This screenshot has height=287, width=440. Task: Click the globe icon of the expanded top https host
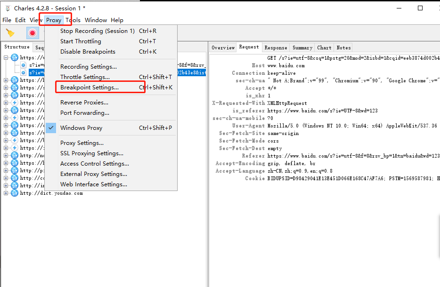pyautogui.click(x=15, y=58)
